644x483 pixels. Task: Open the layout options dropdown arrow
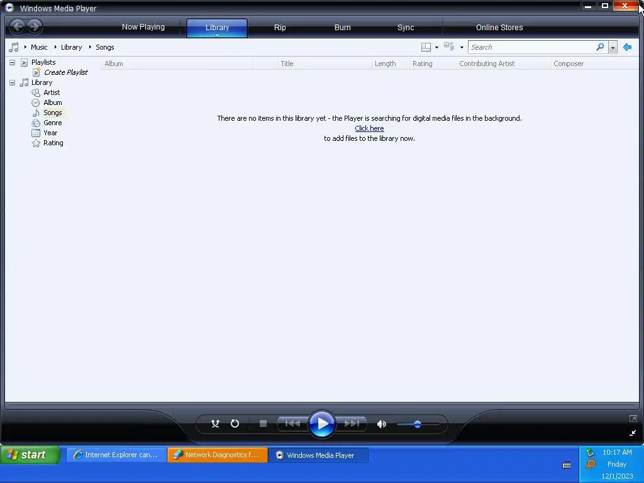point(436,48)
